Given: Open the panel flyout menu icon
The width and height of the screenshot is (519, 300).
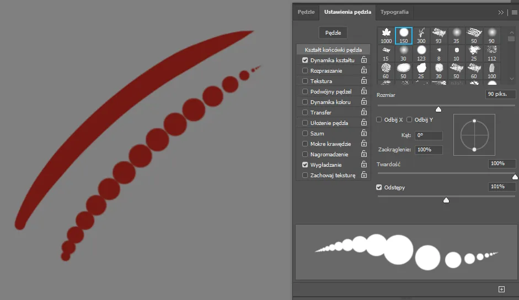Looking at the screenshot, I should [514, 12].
